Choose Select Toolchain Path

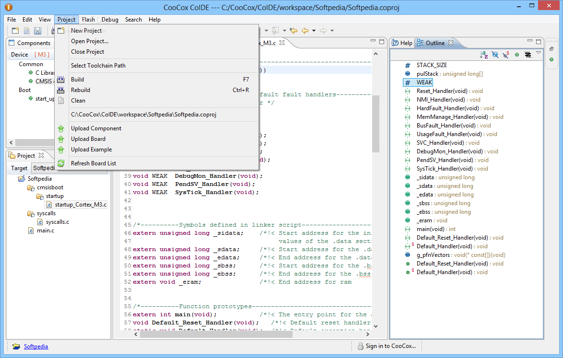pos(156,66)
